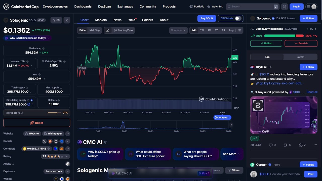The width and height of the screenshot is (322, 181).
Task: Expand the Explorers list chevron
Action: [68, 171]
